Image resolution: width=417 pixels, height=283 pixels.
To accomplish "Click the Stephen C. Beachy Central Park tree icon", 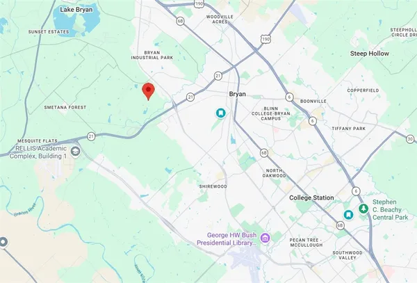I will (x=363, y=208).
